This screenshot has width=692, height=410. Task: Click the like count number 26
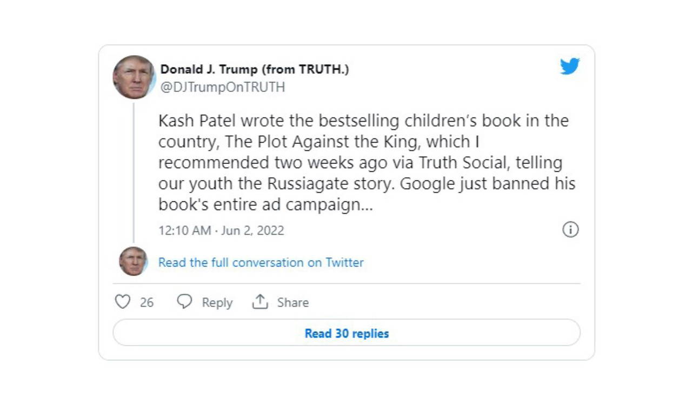tap(147, 302)
